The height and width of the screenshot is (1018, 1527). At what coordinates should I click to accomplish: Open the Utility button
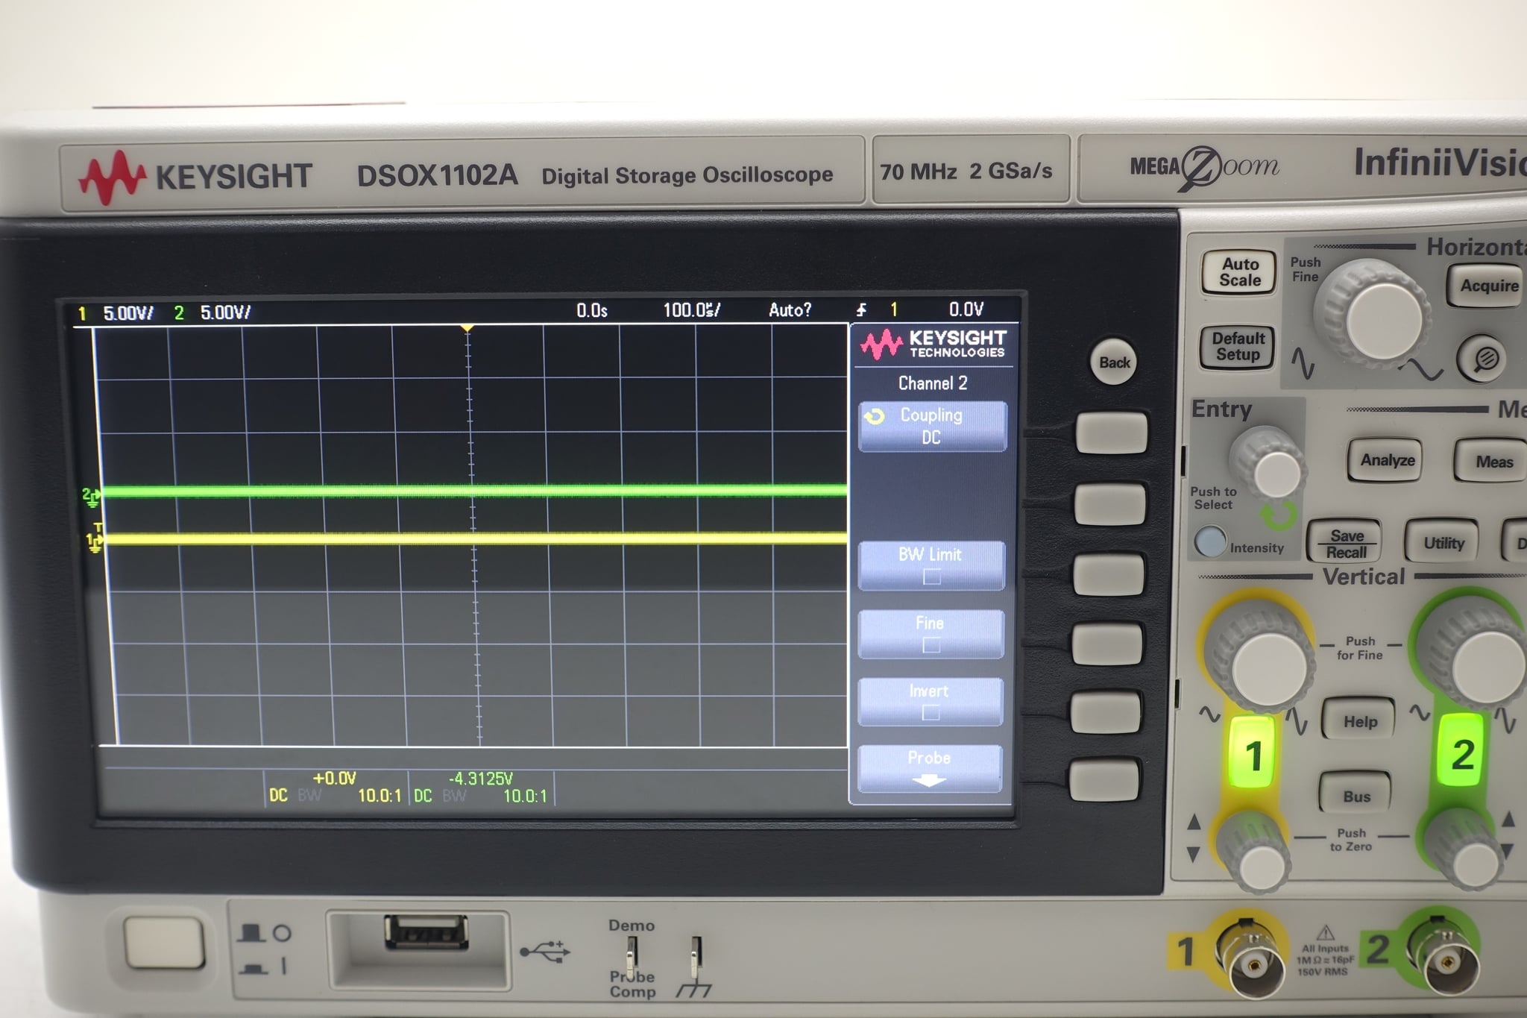[1443, 543]
